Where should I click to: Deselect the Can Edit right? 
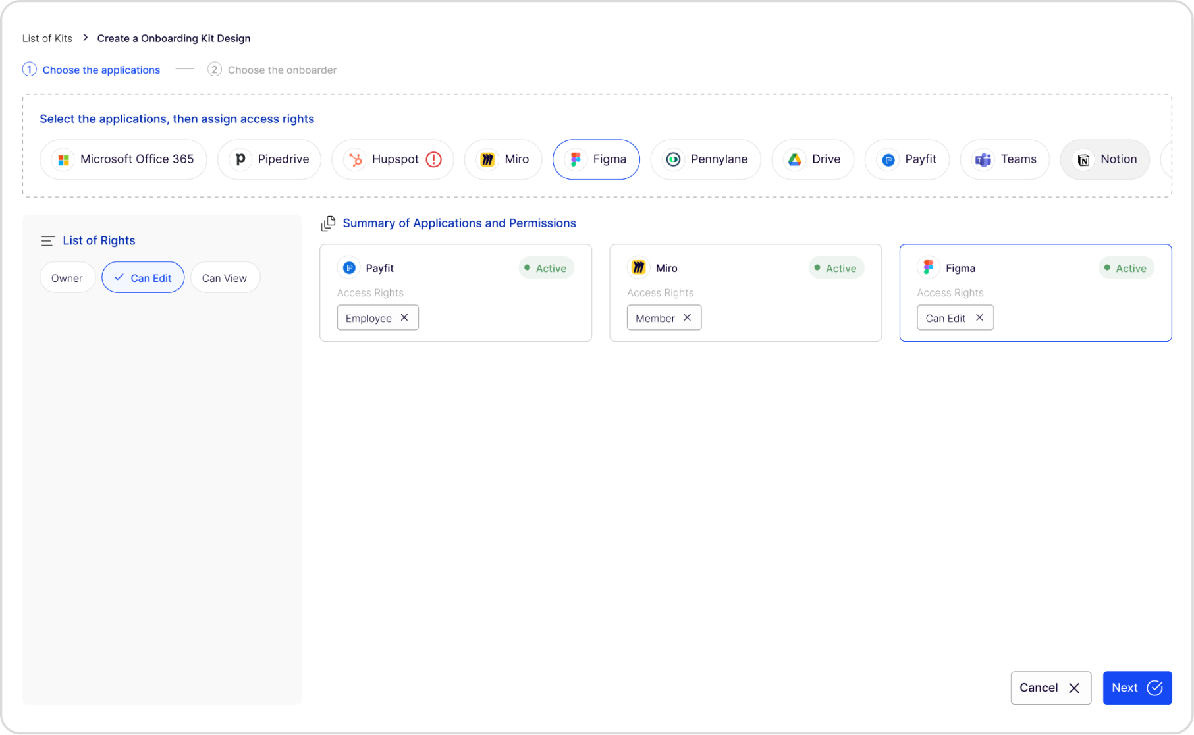(143, 278)
